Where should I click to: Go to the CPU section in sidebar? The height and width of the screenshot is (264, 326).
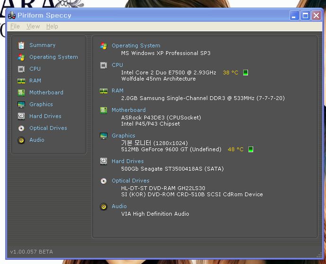[35, 69]
